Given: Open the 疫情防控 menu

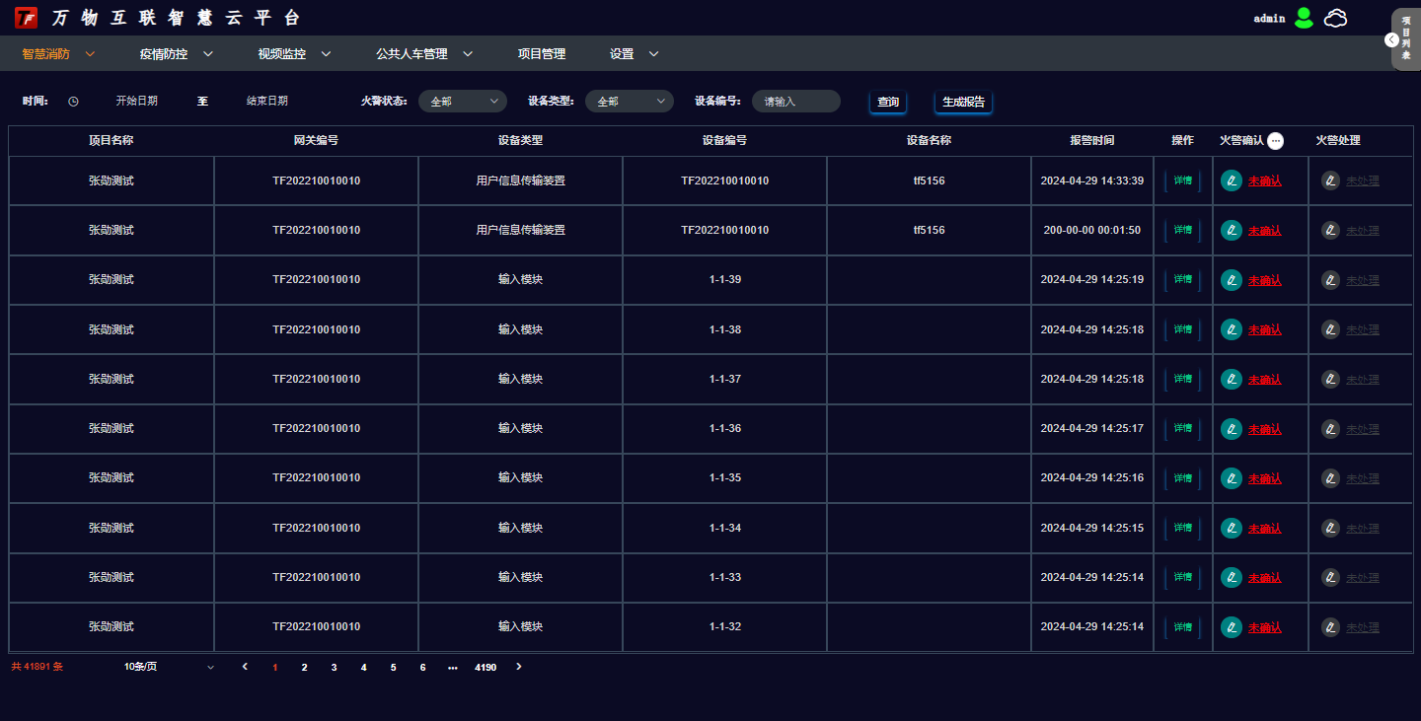Looking at the screenshot, I should pos(164,54).
